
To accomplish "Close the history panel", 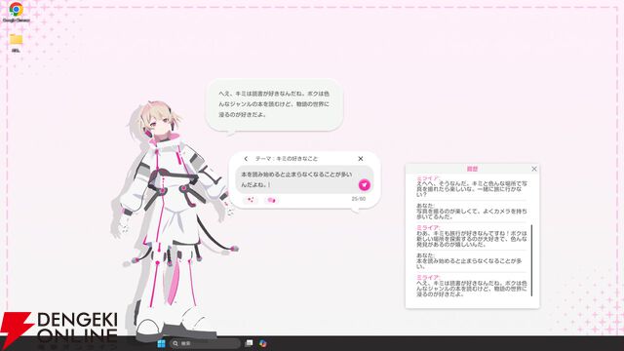I will coord(534,169).
